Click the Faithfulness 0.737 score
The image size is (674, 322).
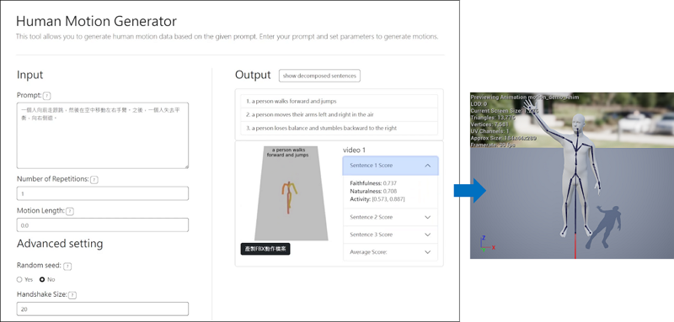373,183
